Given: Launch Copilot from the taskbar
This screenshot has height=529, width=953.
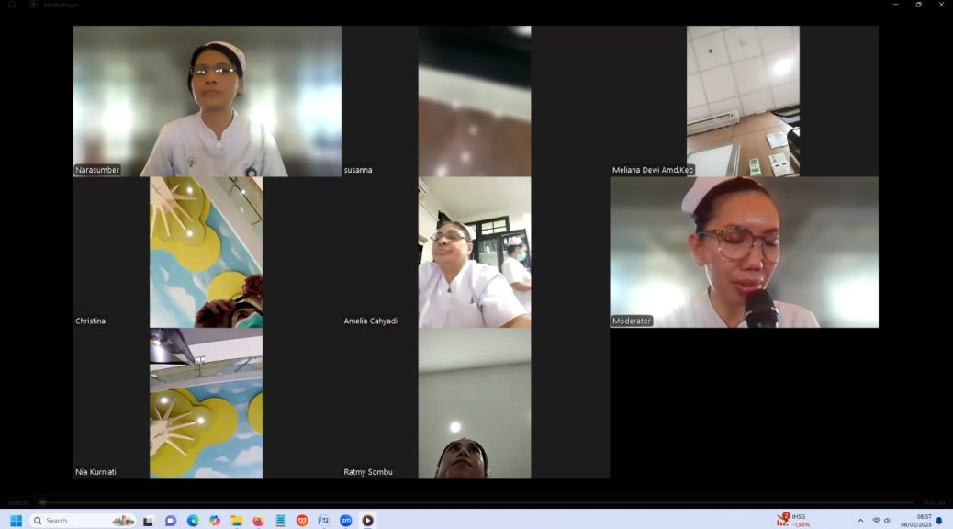Looking at the screenshot, I should coord(215,521).
